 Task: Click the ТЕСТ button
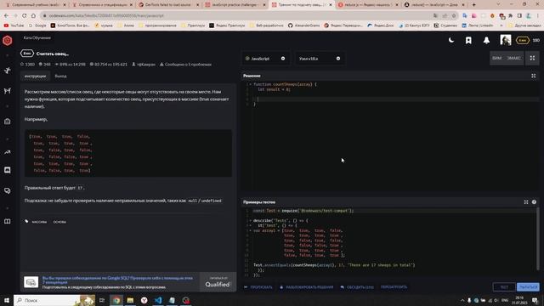(x=504, y=287)
